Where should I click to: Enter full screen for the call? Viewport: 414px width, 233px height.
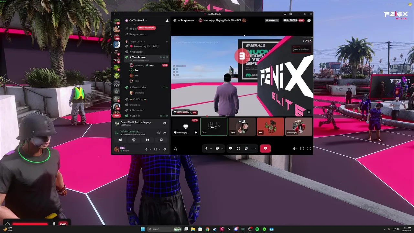309,149
